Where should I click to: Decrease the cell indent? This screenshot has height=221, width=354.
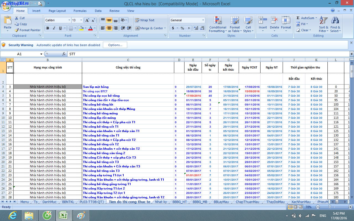click(123, 28)
